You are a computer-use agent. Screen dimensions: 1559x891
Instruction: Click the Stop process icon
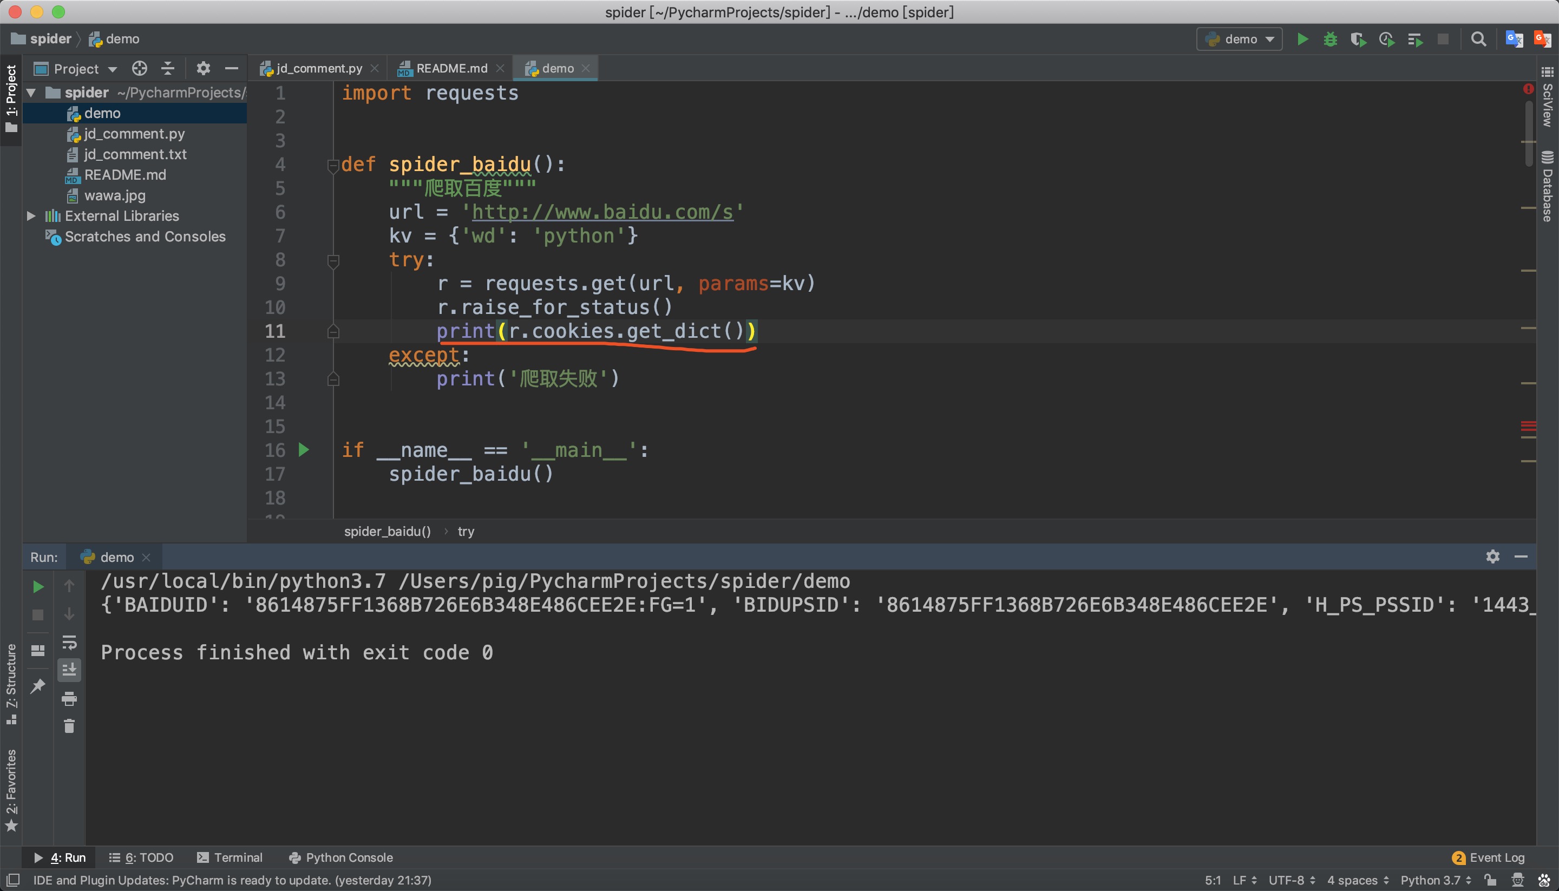37,615
